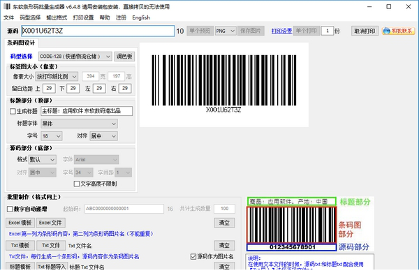Minimize the barcode generator window
The image size is (419, 280).
pos(369,7)
